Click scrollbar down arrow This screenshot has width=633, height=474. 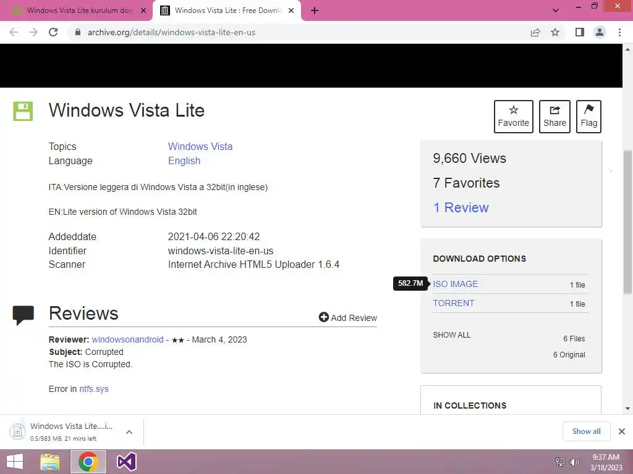coord(627,409)
